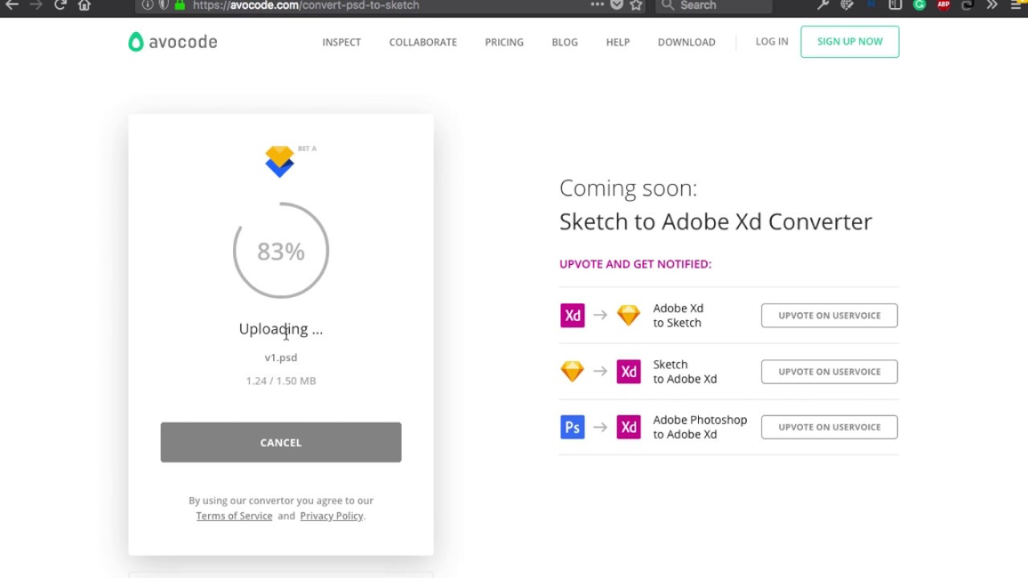Image resolution: width=1028 pixels, height=578 pixels.
Task: Click the UPVOTE AND GET NOTIFIED heading
Action: (635, 264)
